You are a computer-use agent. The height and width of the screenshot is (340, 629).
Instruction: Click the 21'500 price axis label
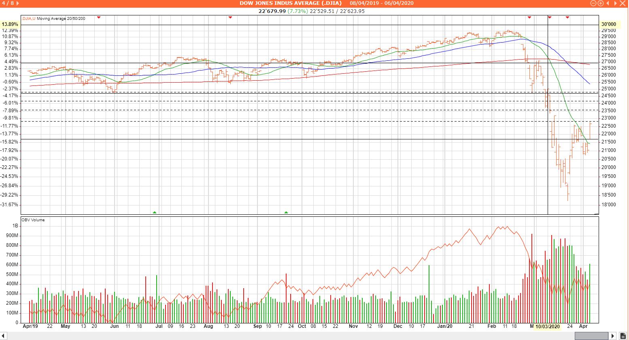(609, 142)
